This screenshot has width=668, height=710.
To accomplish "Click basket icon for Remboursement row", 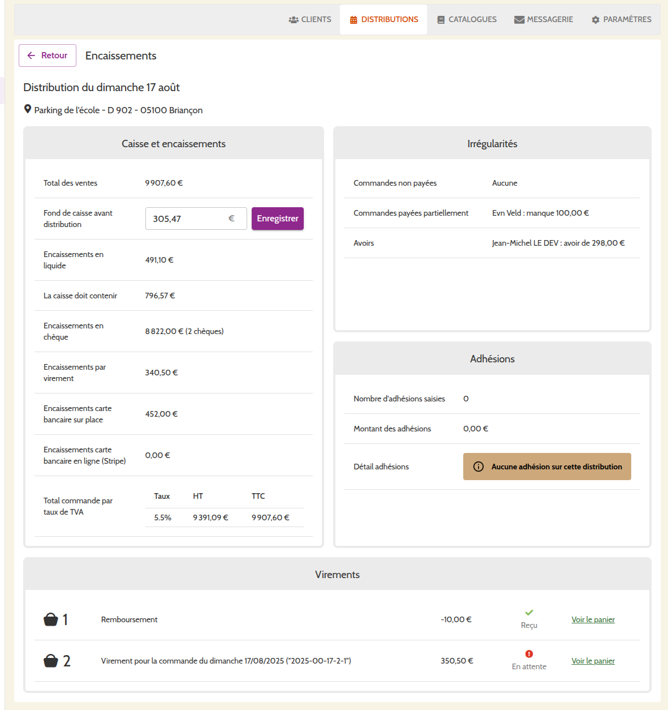I will tap(51, 619).
